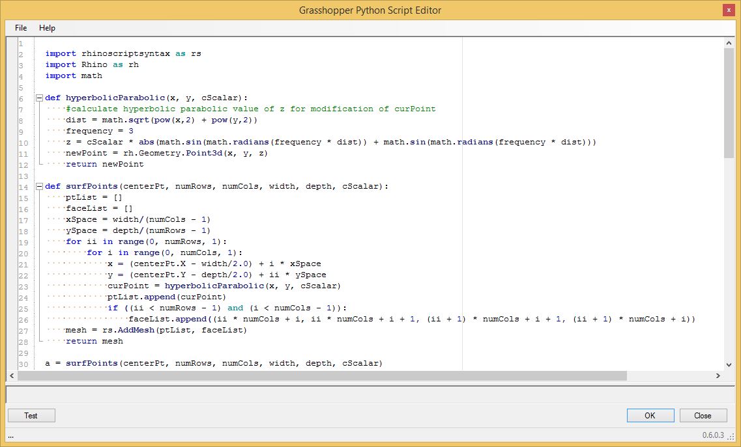This screenshot has width=741, height=447.
Task: Click the version number 0.6.0.3
Action: coord(713,435)
